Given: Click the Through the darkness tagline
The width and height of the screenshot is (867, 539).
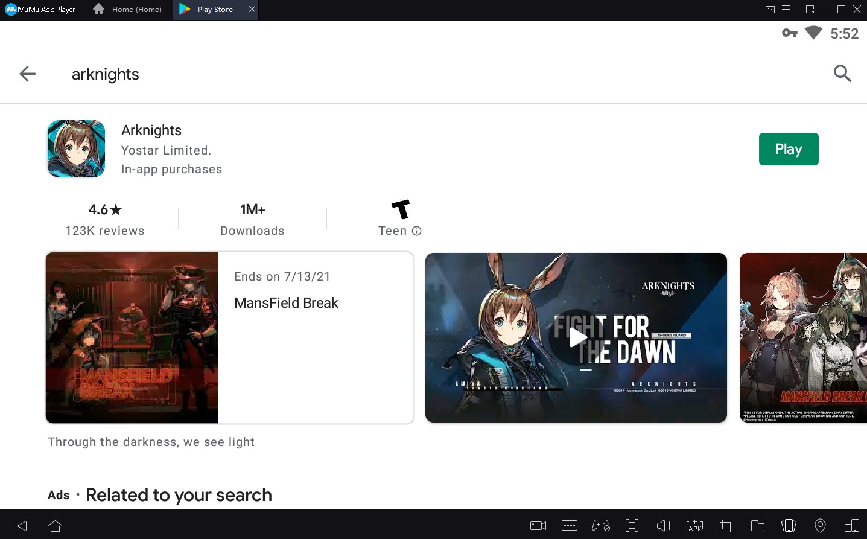Looking at the screenshot, I should coord(151,442).
